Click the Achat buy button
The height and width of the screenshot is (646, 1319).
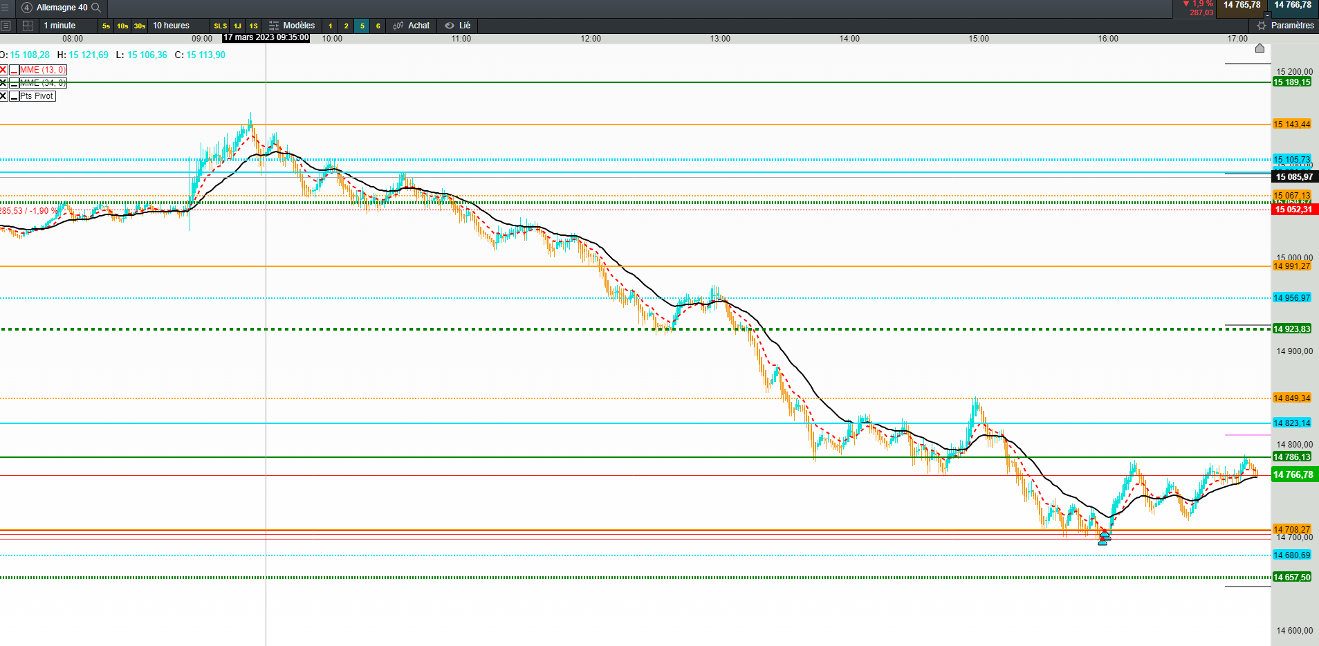click(412, 26)
